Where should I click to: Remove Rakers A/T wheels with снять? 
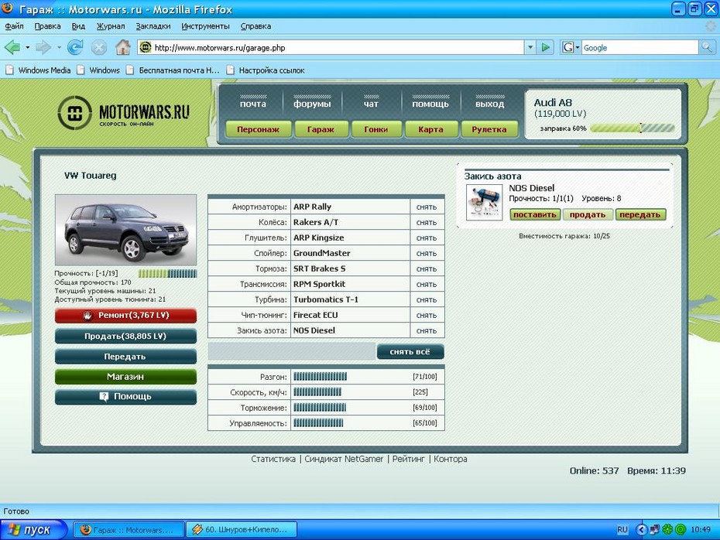427,223
